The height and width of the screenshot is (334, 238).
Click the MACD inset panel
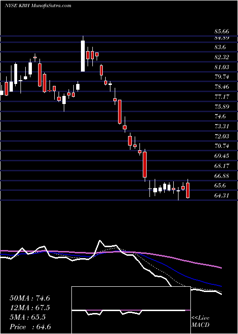coord(131,310)
